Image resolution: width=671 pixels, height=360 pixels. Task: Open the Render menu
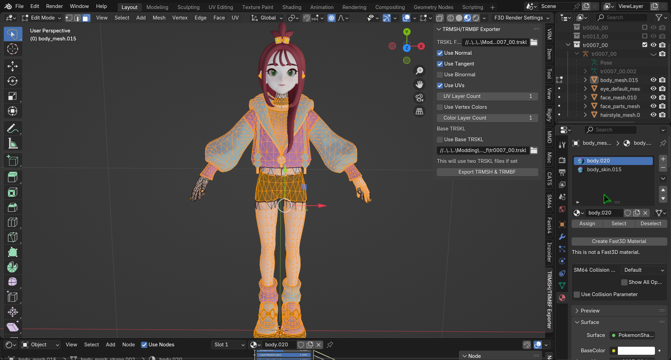(55, 6)
